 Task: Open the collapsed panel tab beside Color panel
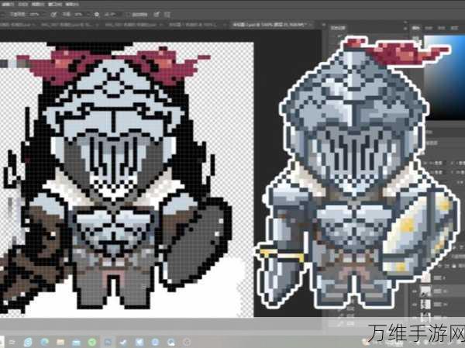click(x=338, y=28)
